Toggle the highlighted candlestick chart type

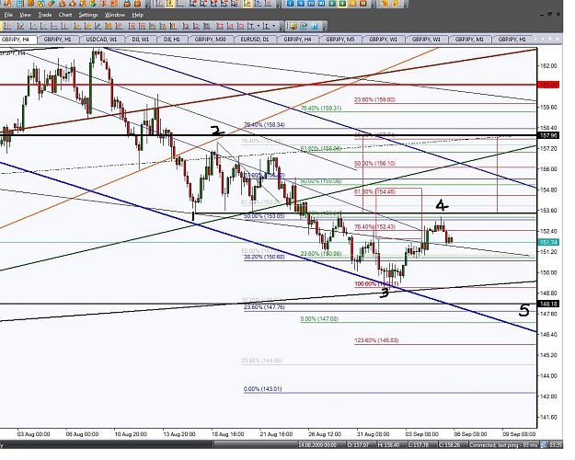(x=169, y=4)
